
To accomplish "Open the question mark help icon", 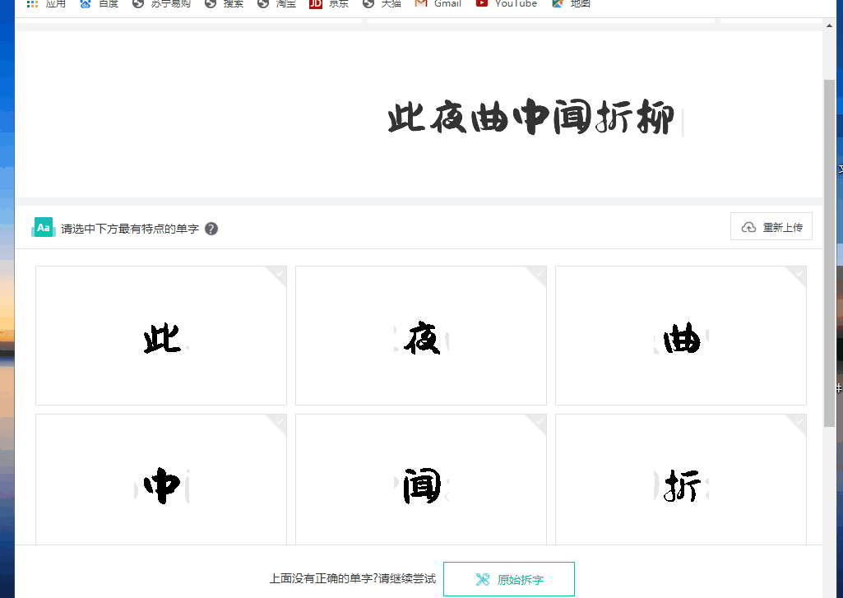I will [x=211, y=228].
